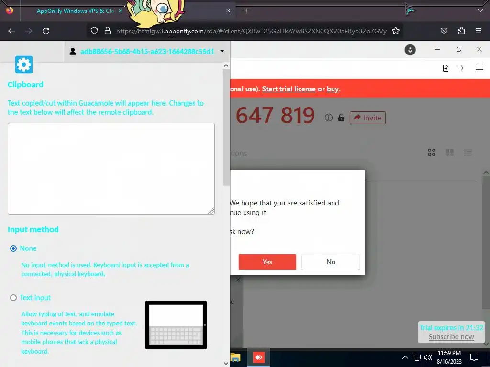This screenshot has height=367, width=490.
Task: Bookmark page with star icon
Action: pos(396,31)
